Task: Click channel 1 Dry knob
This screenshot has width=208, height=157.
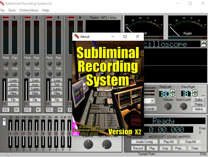Action: coord(6,74)
